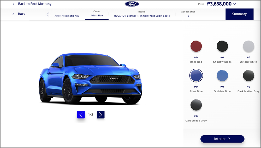Go back to Ford Mustang page
Screen dimensions: 261x148
[x=35, y=4]
